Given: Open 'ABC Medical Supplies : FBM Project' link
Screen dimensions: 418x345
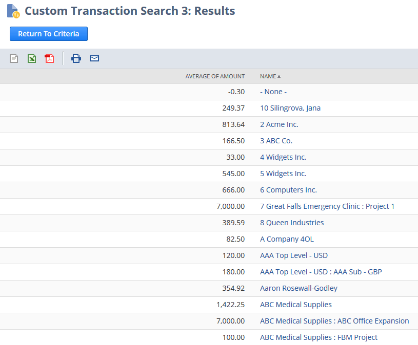Looking at the screenshot, I should [x=319, y=337].
